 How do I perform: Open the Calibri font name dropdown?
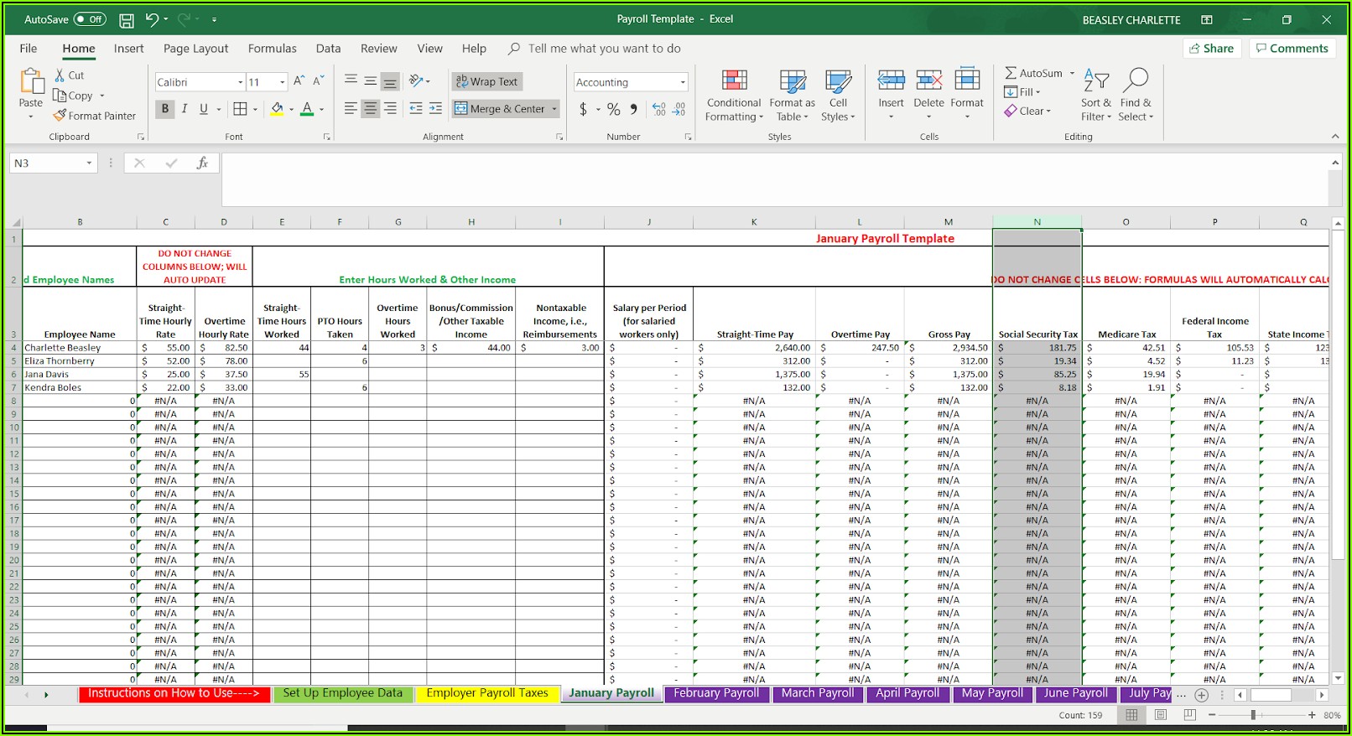pyautogui.click(x=240, y=82)
